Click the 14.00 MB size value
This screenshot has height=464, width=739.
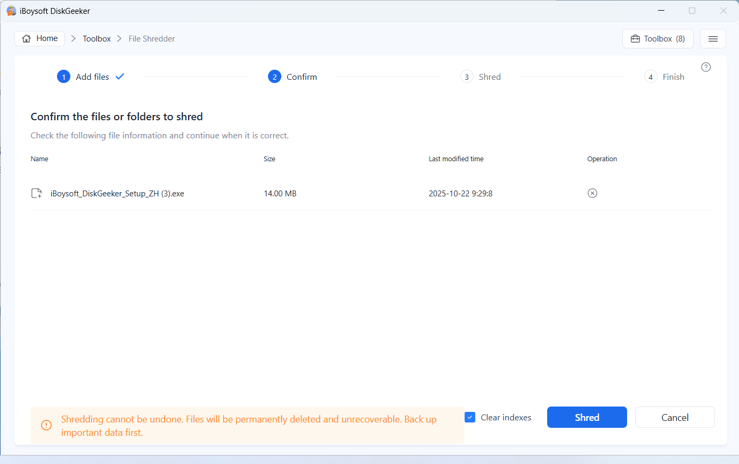pyautogui.click(x=280, y=194)
